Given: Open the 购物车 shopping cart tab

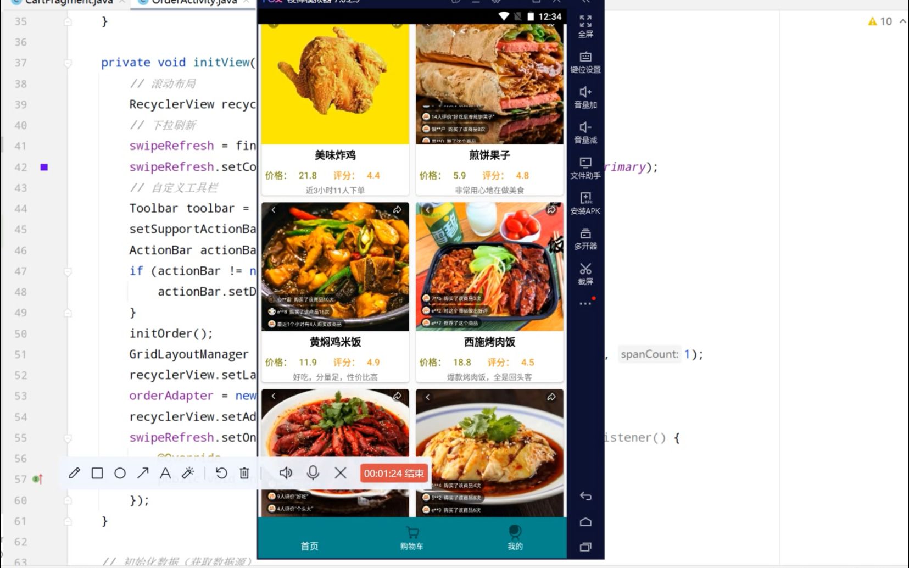Looking at the screenshot, I should [412, 539].
